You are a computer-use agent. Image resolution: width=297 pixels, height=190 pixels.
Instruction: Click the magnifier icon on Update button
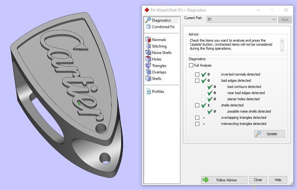tap(258, 134)
